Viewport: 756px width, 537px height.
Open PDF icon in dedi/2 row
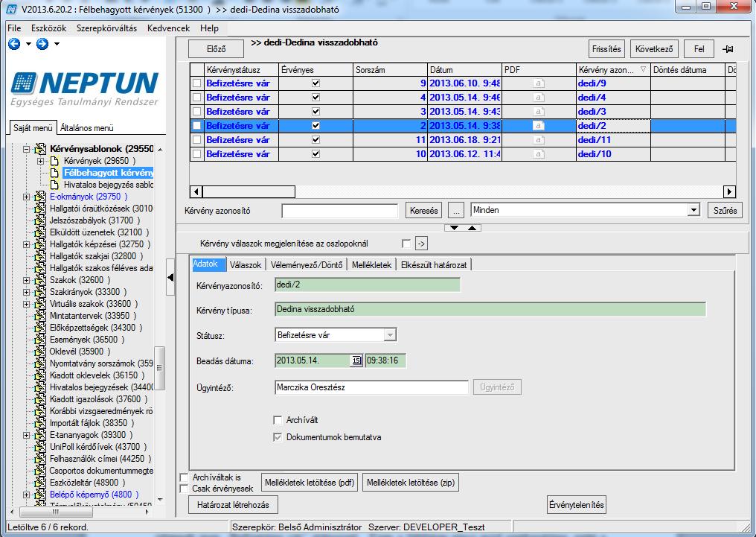point(539,126)
